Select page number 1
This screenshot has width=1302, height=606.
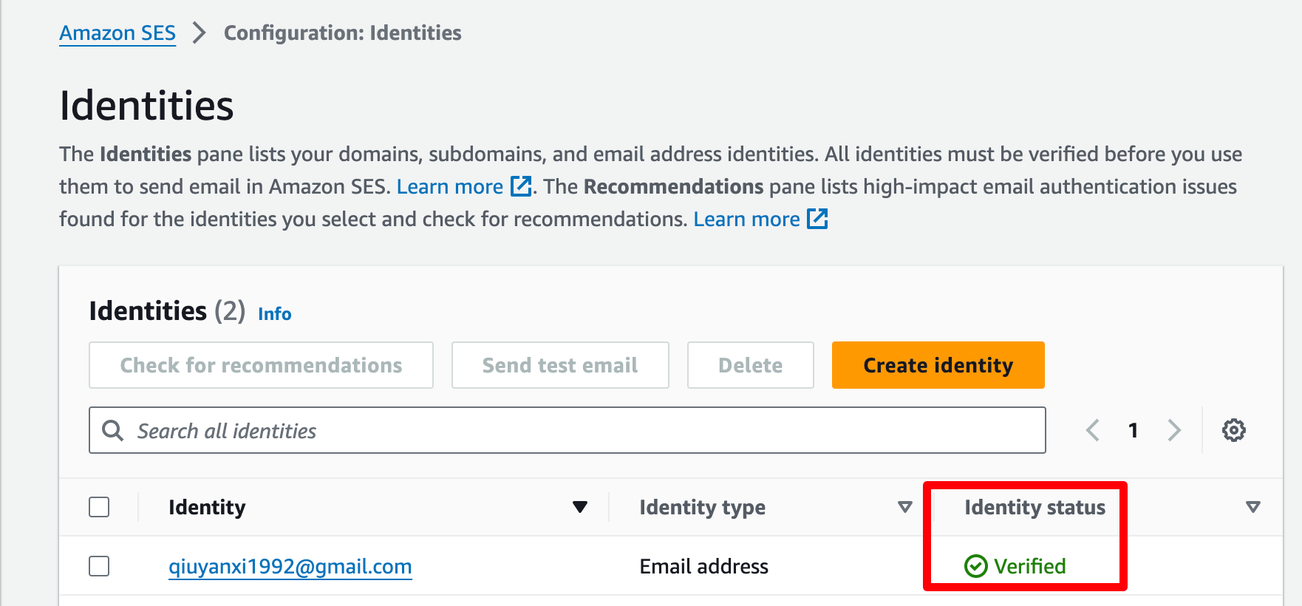click(1133, 430)
